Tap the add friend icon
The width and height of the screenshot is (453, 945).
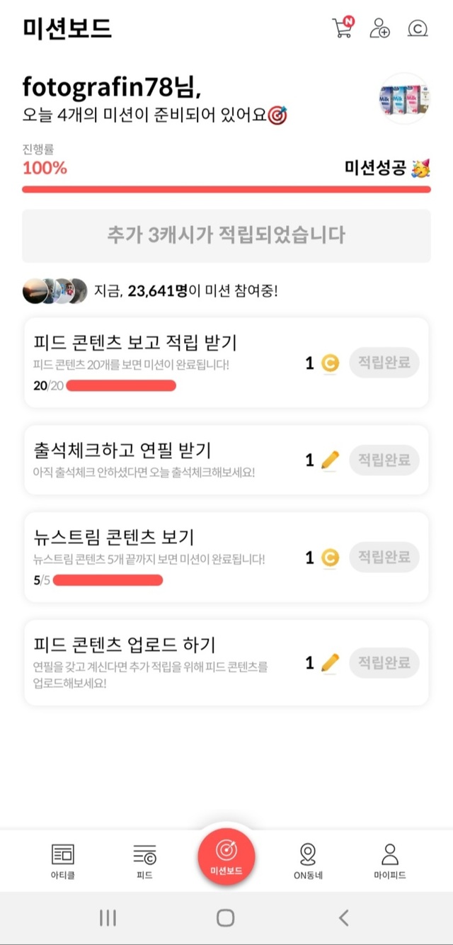coord(380,28)
